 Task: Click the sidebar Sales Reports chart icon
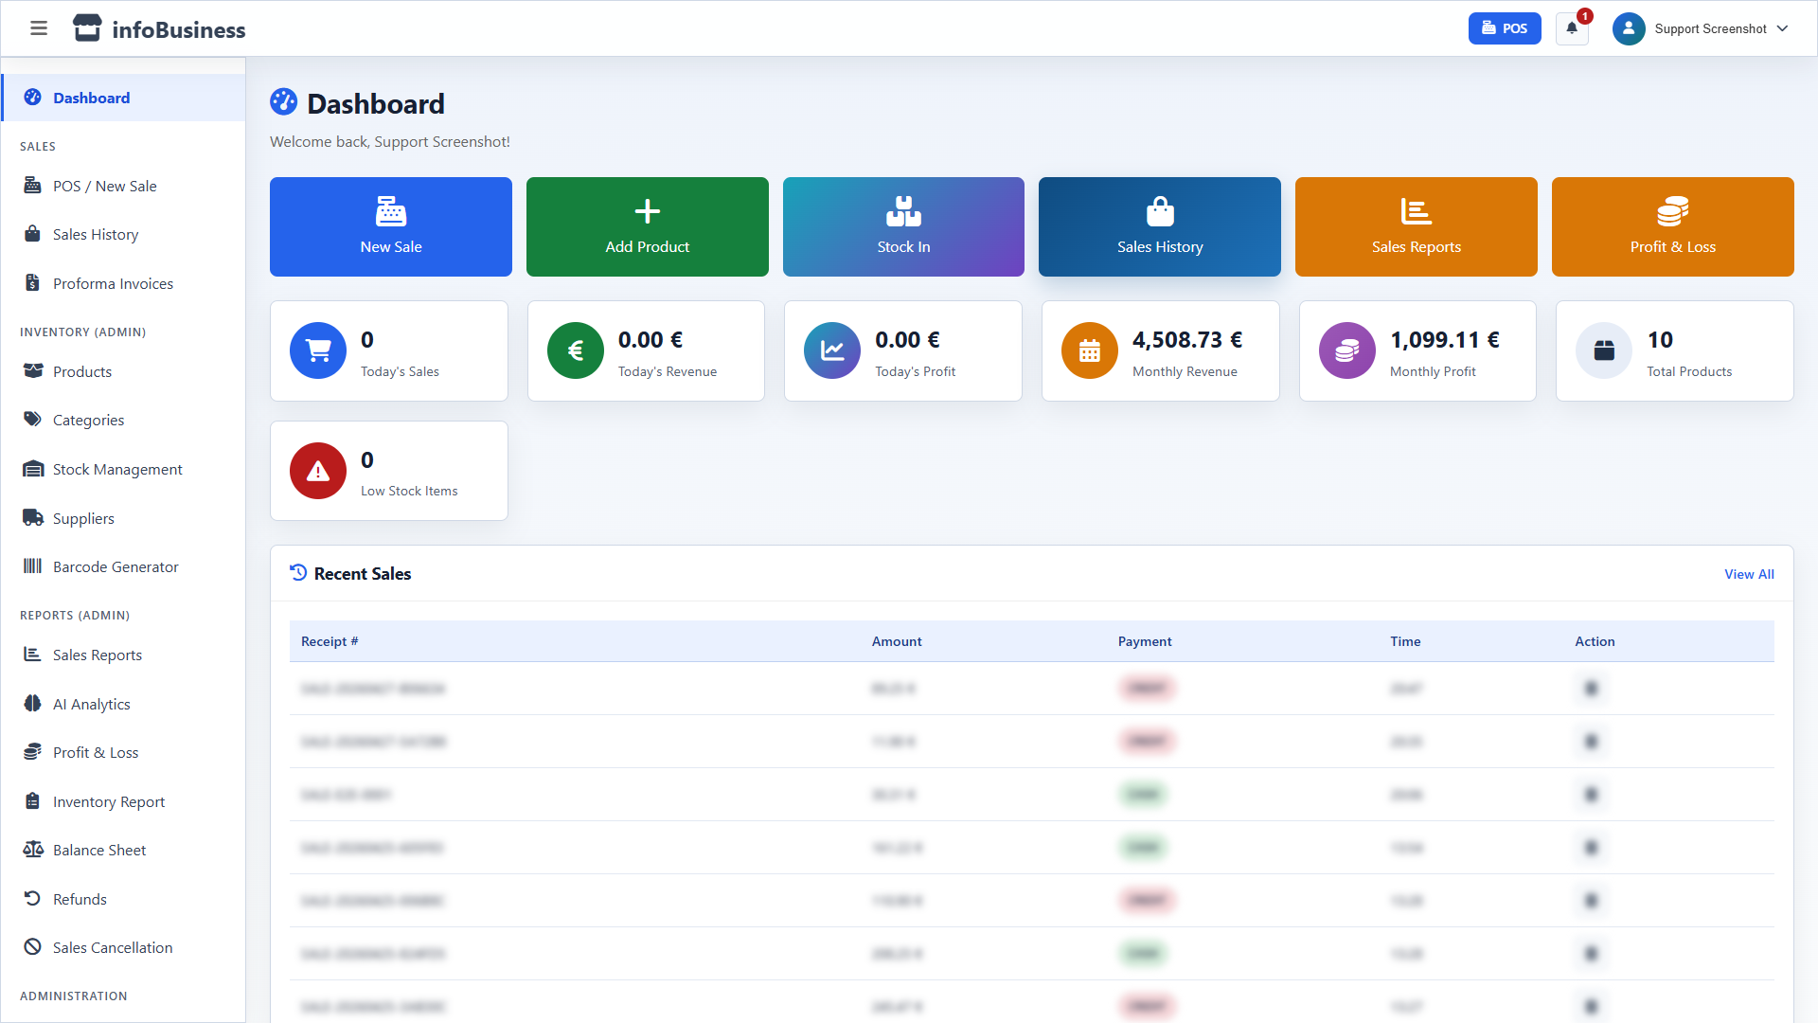click(33, 655)
